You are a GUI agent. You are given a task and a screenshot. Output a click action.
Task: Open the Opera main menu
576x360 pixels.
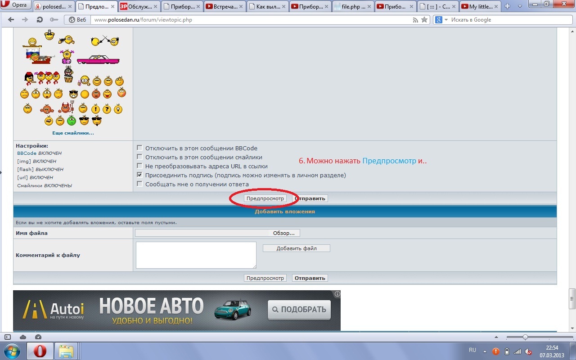[15, 5]
